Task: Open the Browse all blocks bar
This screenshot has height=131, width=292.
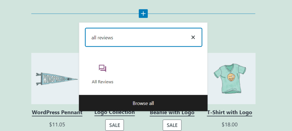Action: [143, 103]
